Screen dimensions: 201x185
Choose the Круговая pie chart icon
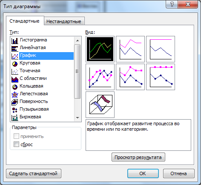pos(15,64)
